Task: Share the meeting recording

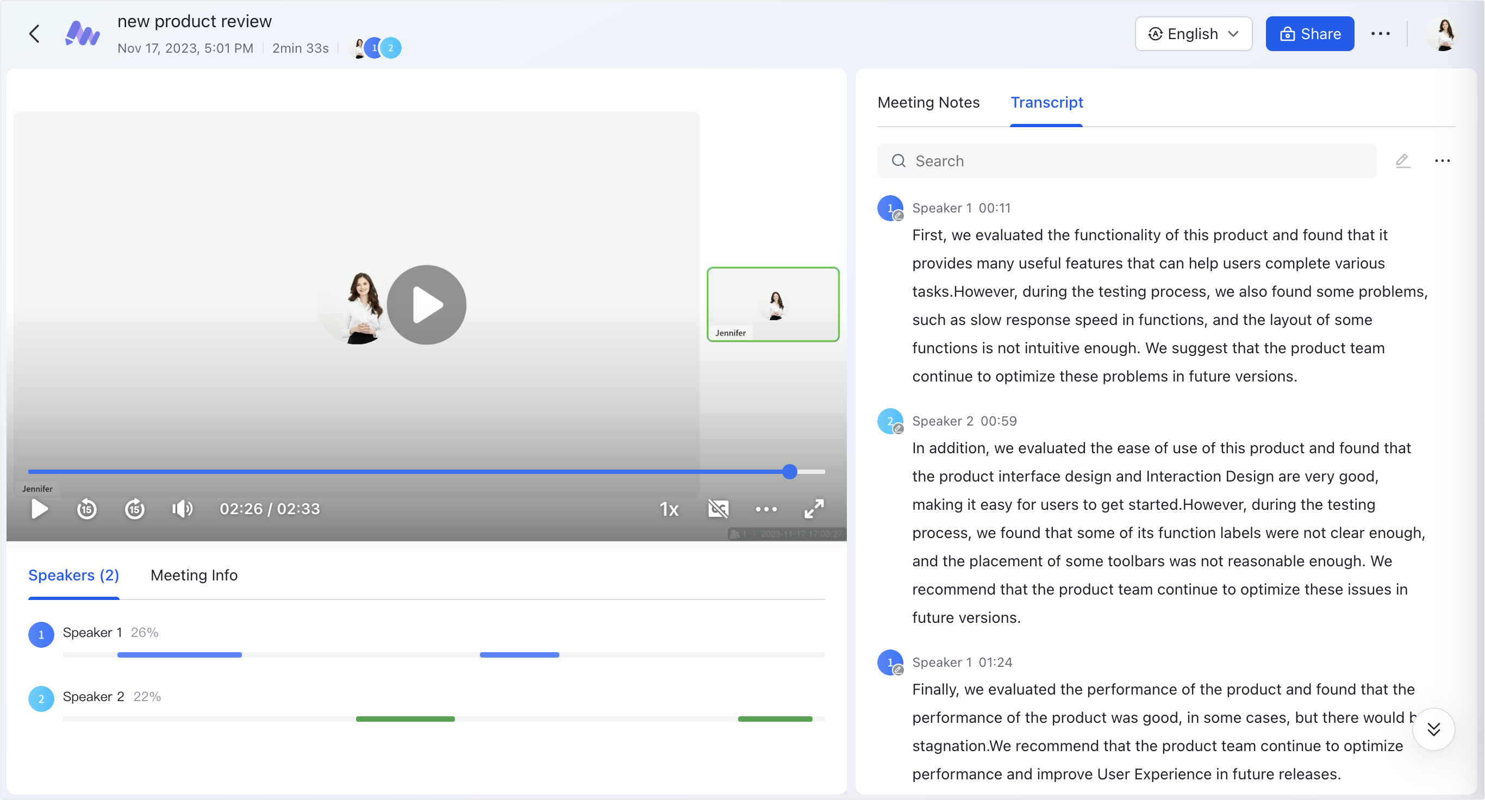Action: (1310, 34)
